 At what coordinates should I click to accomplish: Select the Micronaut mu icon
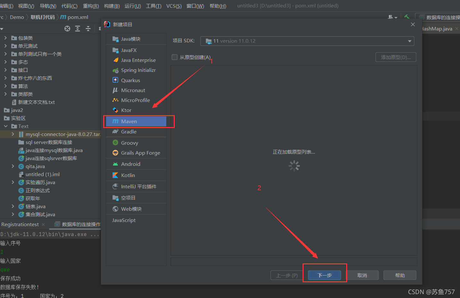(115, 90)
